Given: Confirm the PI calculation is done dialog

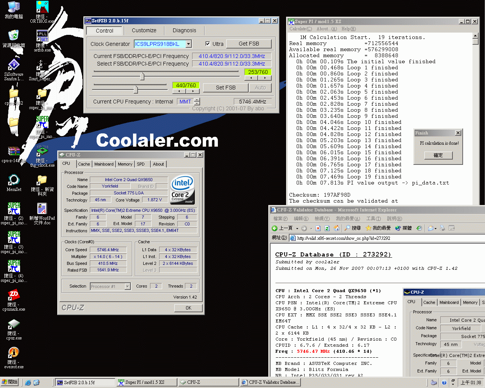Looking at the screenshot, I should tap(438, 155).
